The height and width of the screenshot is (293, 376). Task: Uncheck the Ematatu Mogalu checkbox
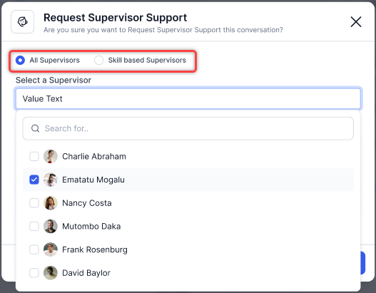(34, 180)
